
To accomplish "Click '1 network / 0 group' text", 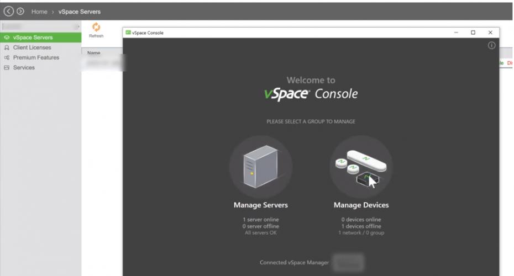I will 361,233.
